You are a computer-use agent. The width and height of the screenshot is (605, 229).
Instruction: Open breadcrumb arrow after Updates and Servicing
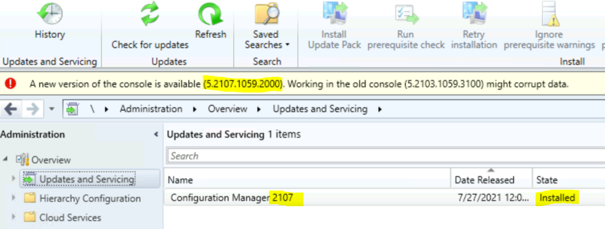380,110
